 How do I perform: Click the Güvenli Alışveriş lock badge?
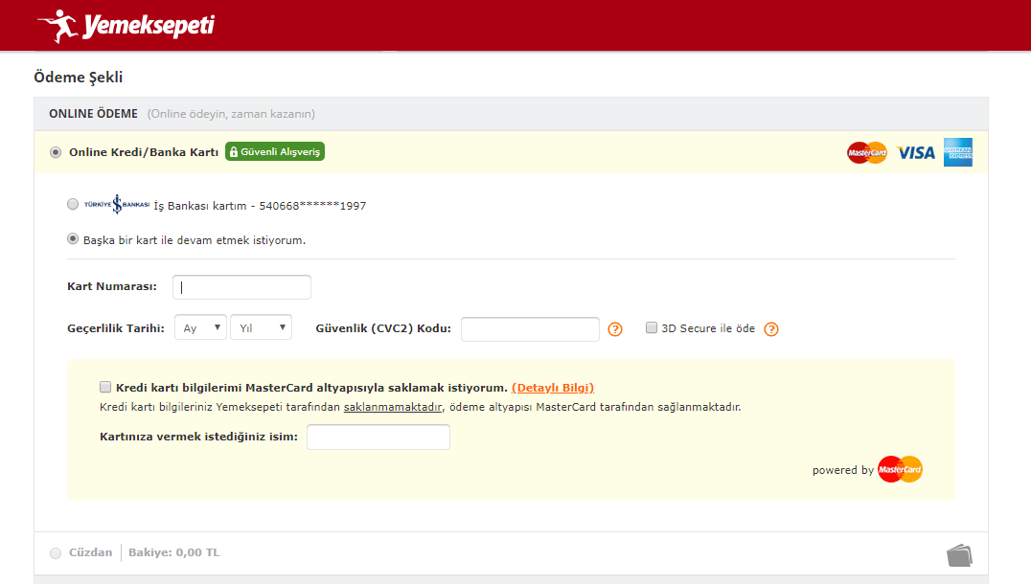pyautogui.click(x=275, y=152)
